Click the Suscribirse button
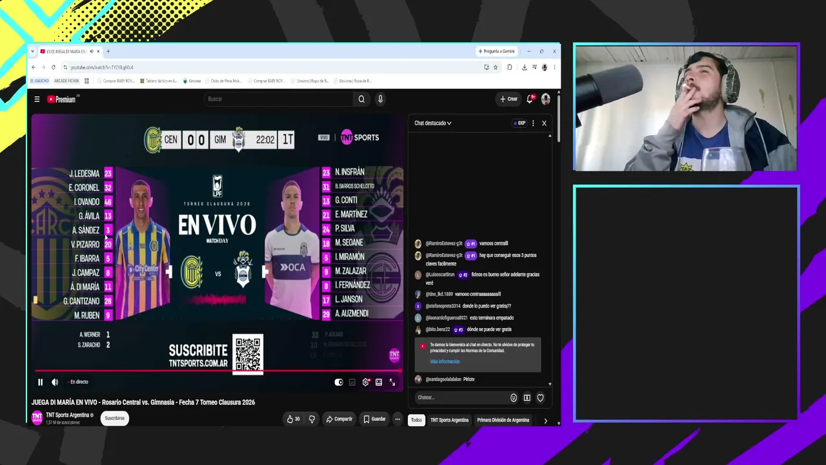826x465 pixels. 115,418
